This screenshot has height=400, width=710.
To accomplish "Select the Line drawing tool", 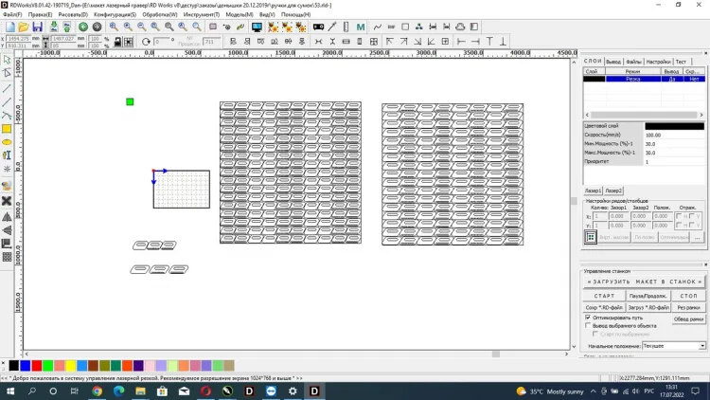I will 7,88.
